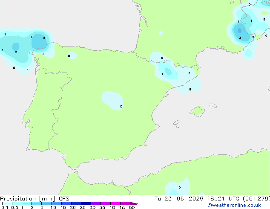Select the "45" legend scale label
270x209 pixels.
[x=122, y=207]
